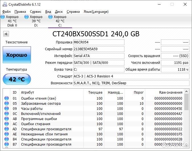Click status orb for attribute 0C
Viewport: 192px width, 151px height.
(7, 114)
